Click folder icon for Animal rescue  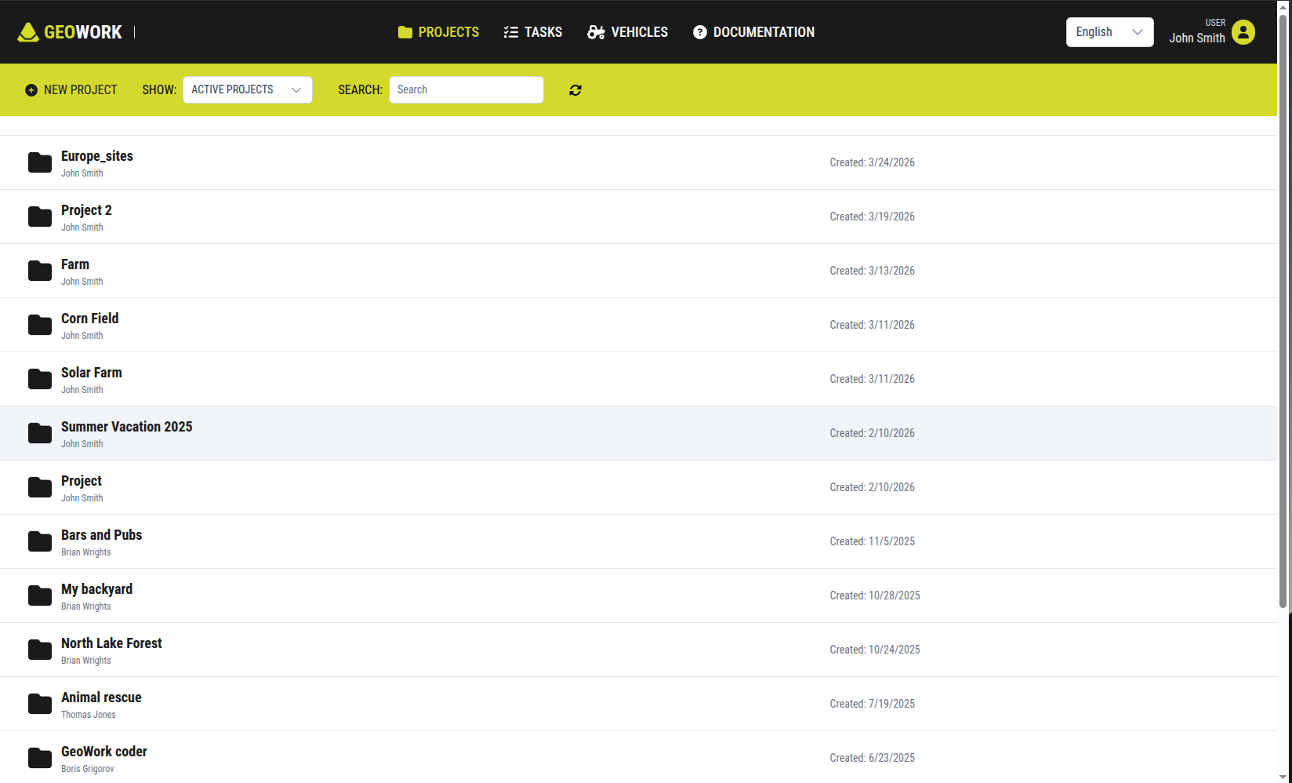tap(40, 704)
